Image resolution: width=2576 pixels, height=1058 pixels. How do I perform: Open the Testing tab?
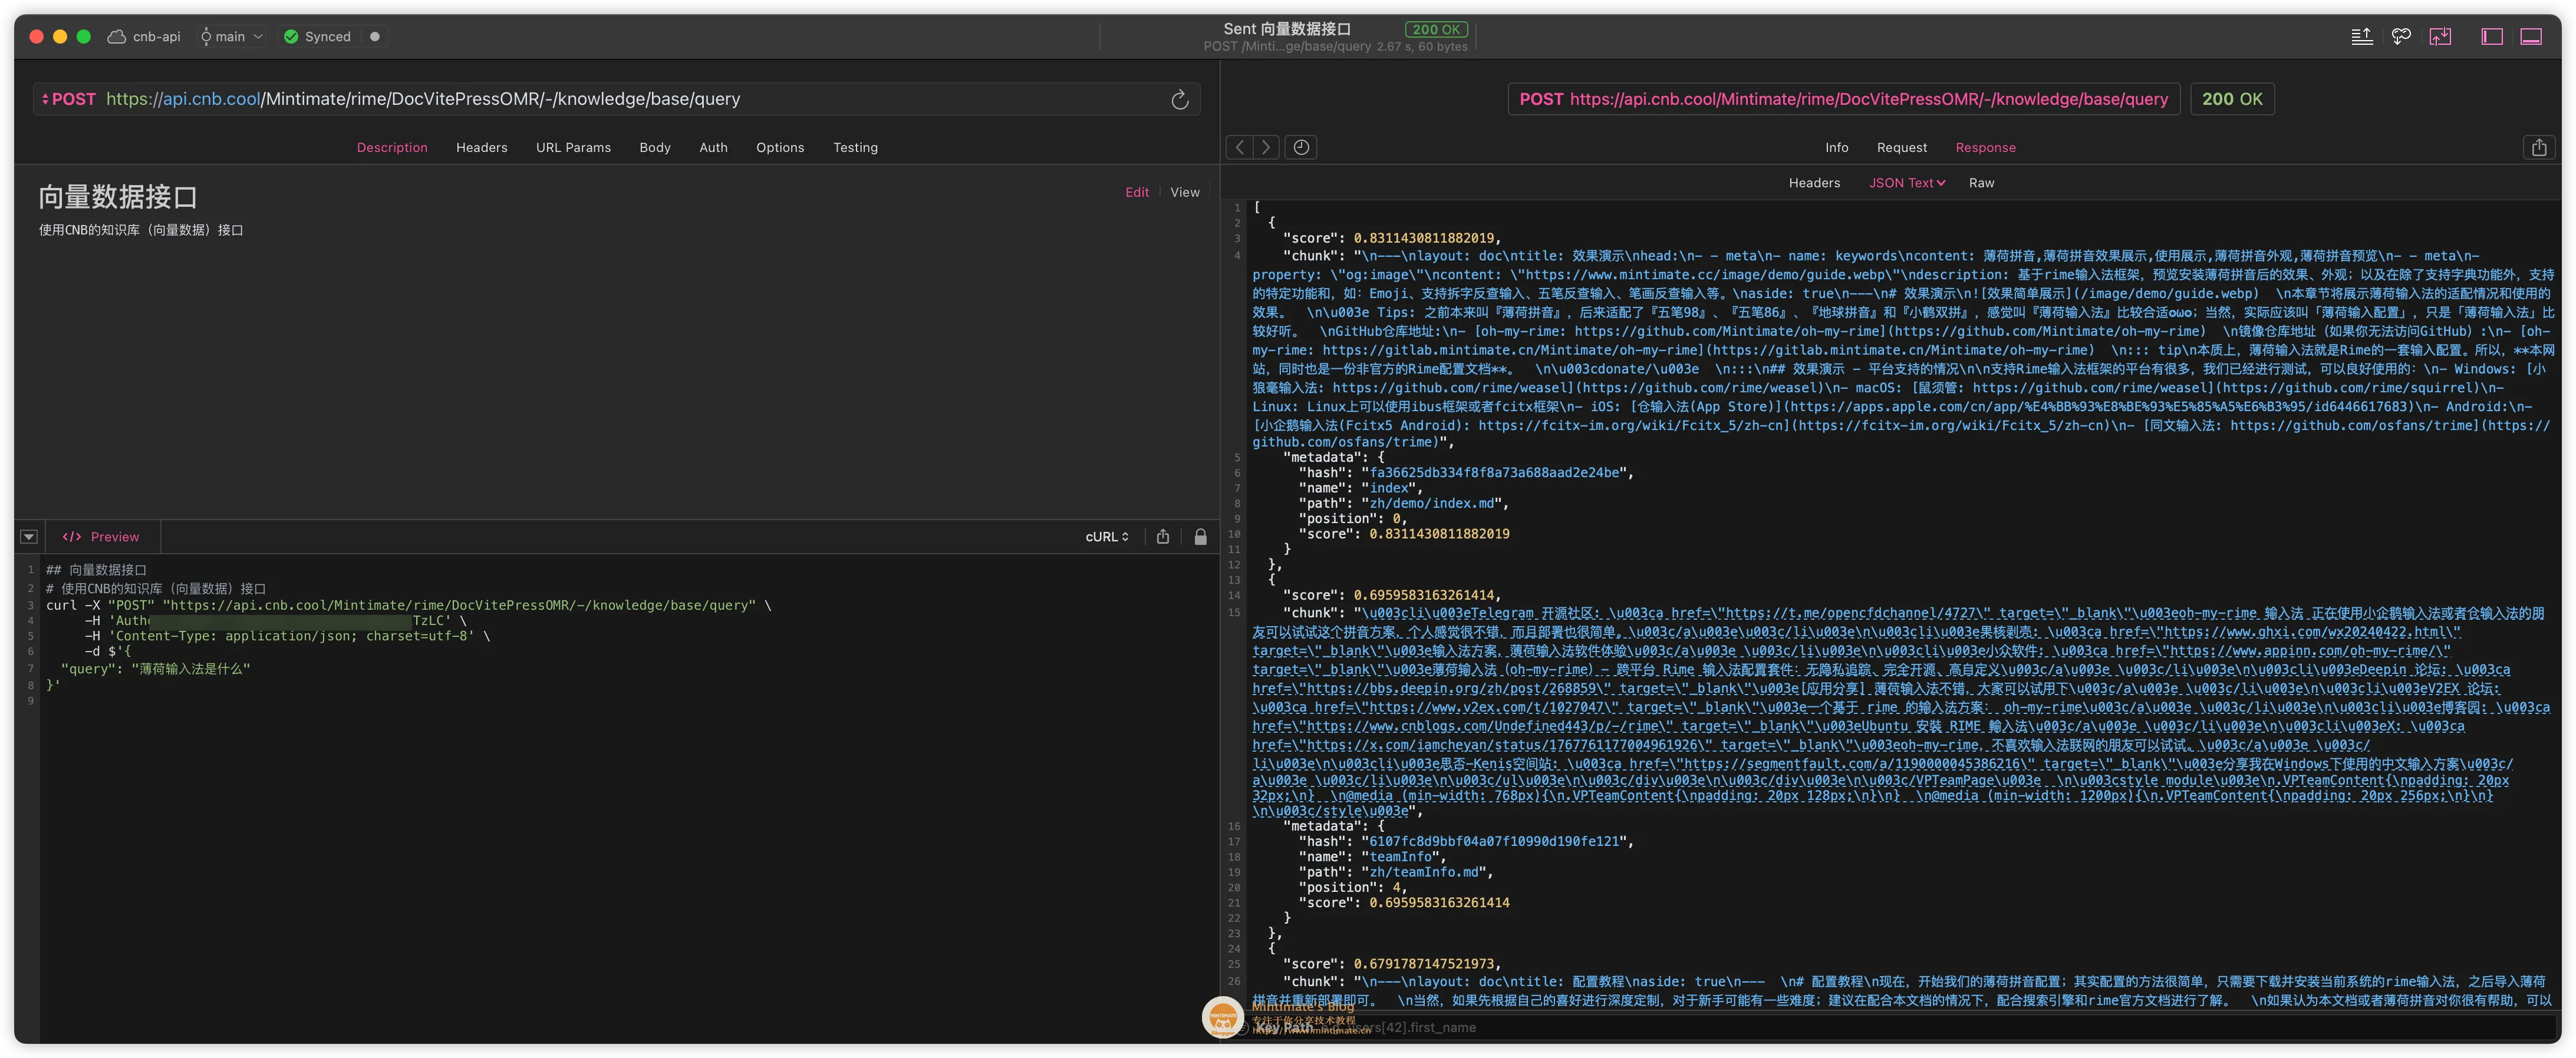(x=855, y=147)
